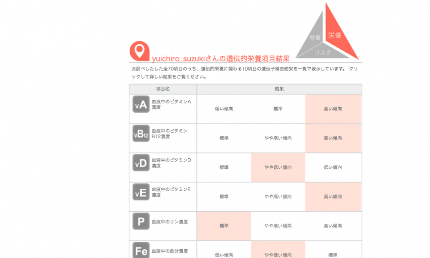Click highlighted やや低い傾向 cell in vitamin D row
The image size is (430, 258).
pyautogui.click(x=278, y=167)
